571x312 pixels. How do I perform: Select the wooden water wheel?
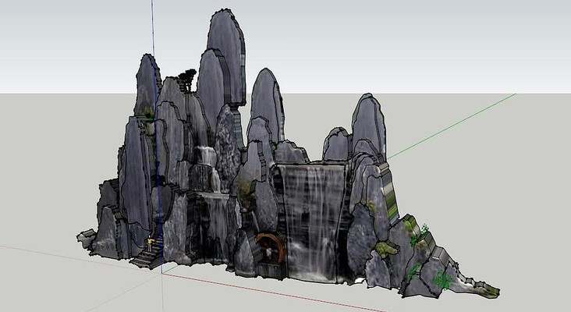point(270,248)
